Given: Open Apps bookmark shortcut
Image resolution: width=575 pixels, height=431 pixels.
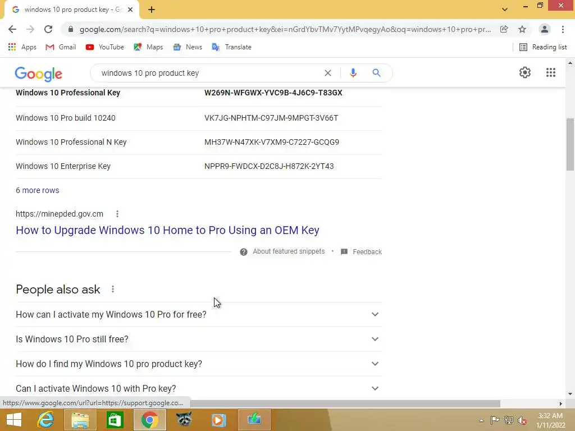Looking at the screenshot, I should (22, 47).
